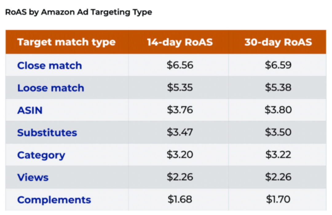Click the Complements link
The image size is (332, 215).
(54, 200)
